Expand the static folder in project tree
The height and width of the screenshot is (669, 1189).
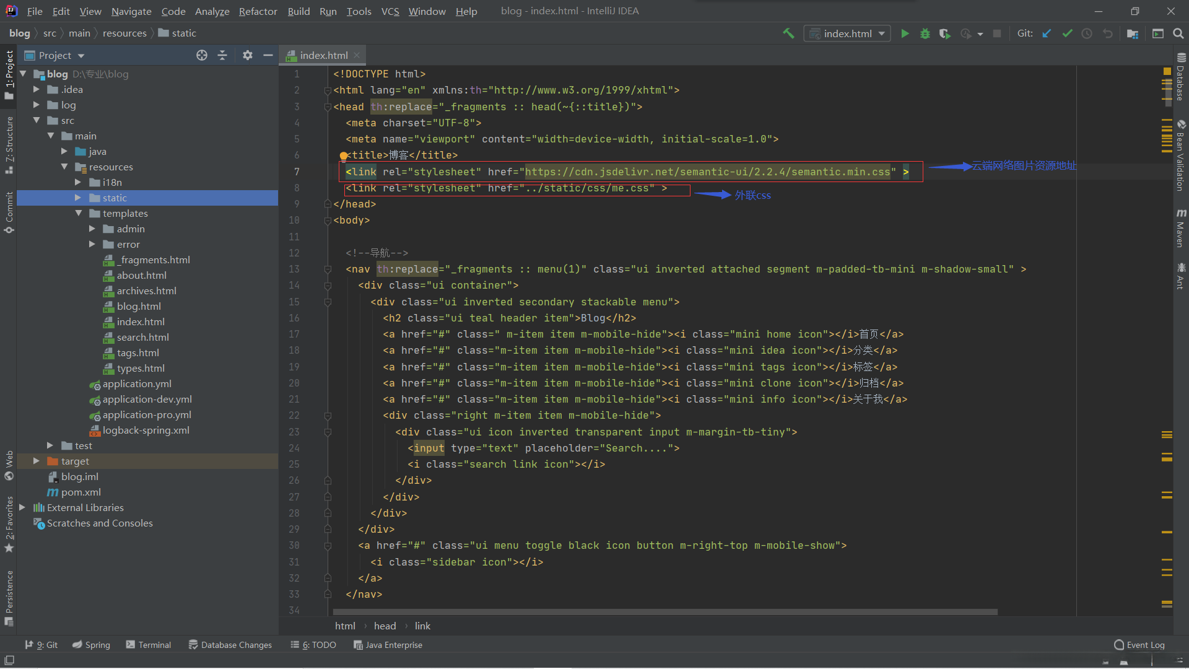[x=78, y=198]
